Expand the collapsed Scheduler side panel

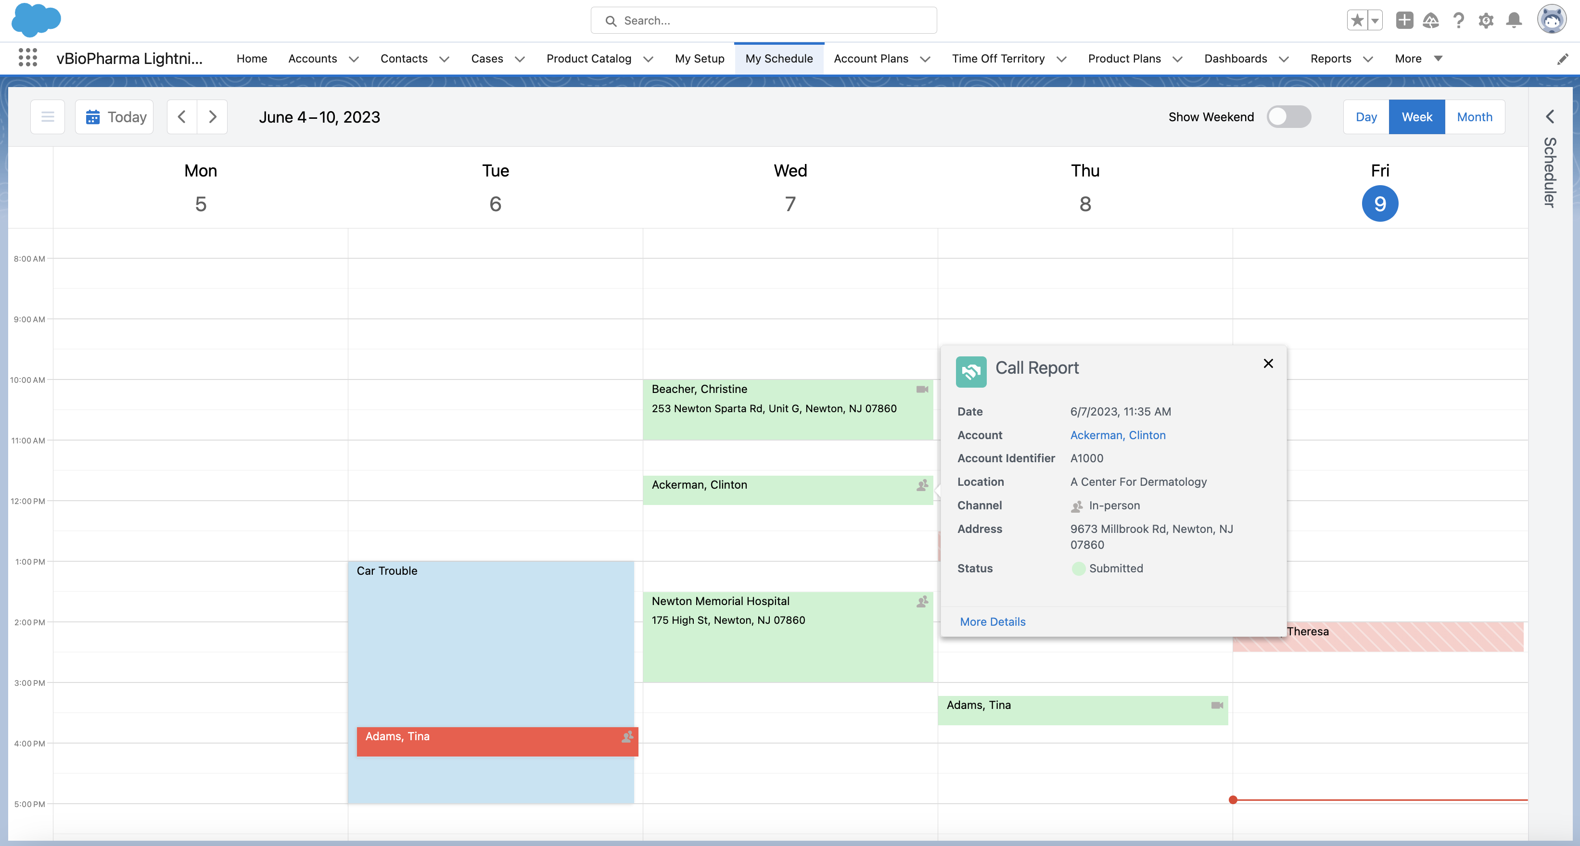tap(1549, 116)
